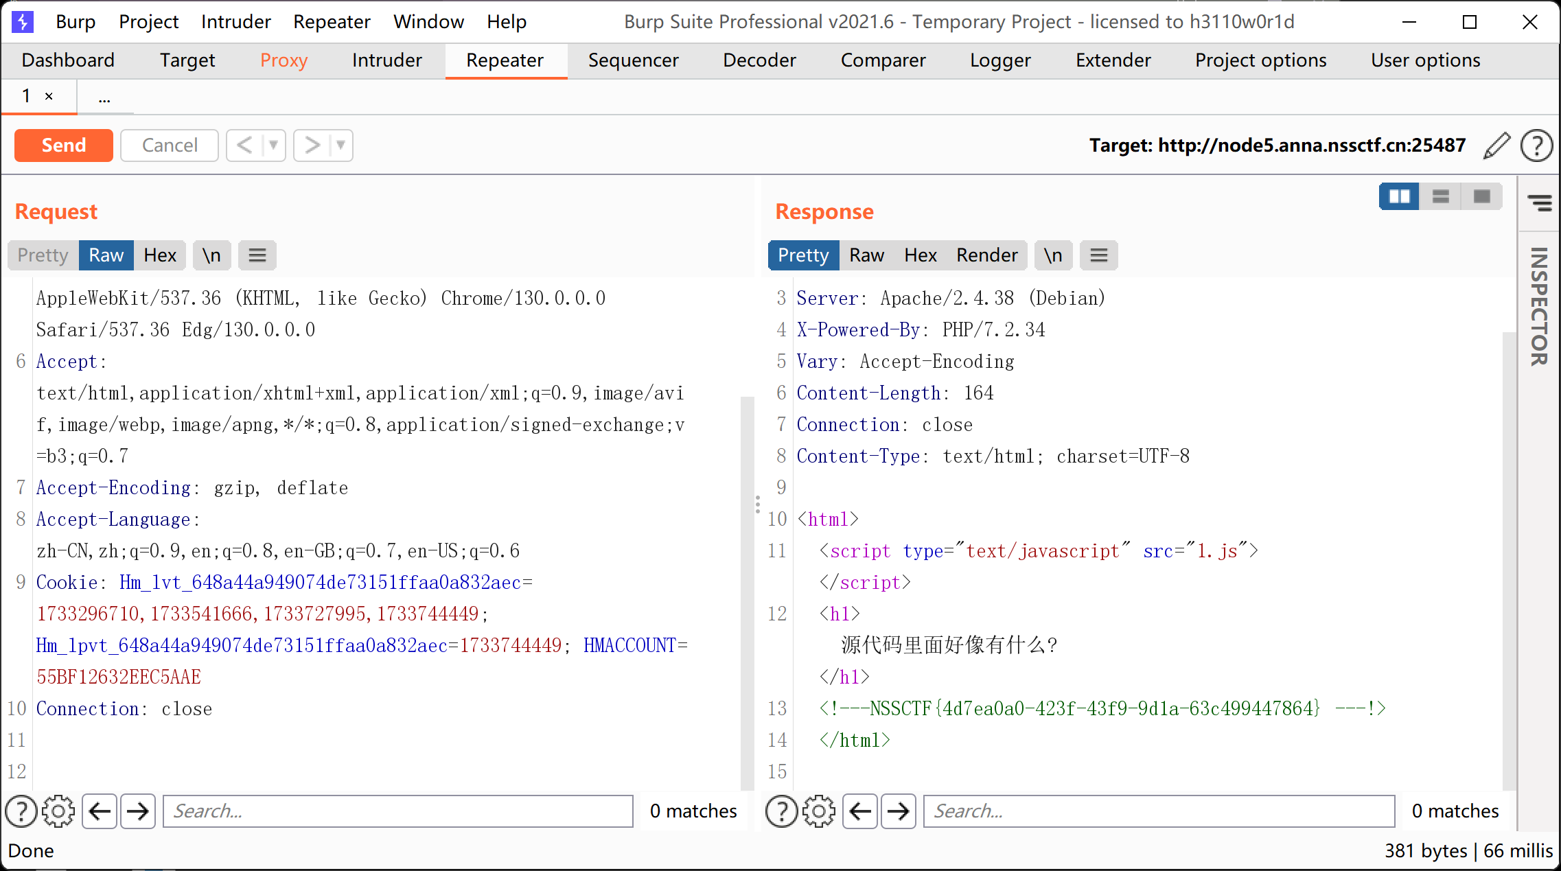Expand back history dropdown arrow
Screen dimensions: 1561x871
(x=273, y=146)
